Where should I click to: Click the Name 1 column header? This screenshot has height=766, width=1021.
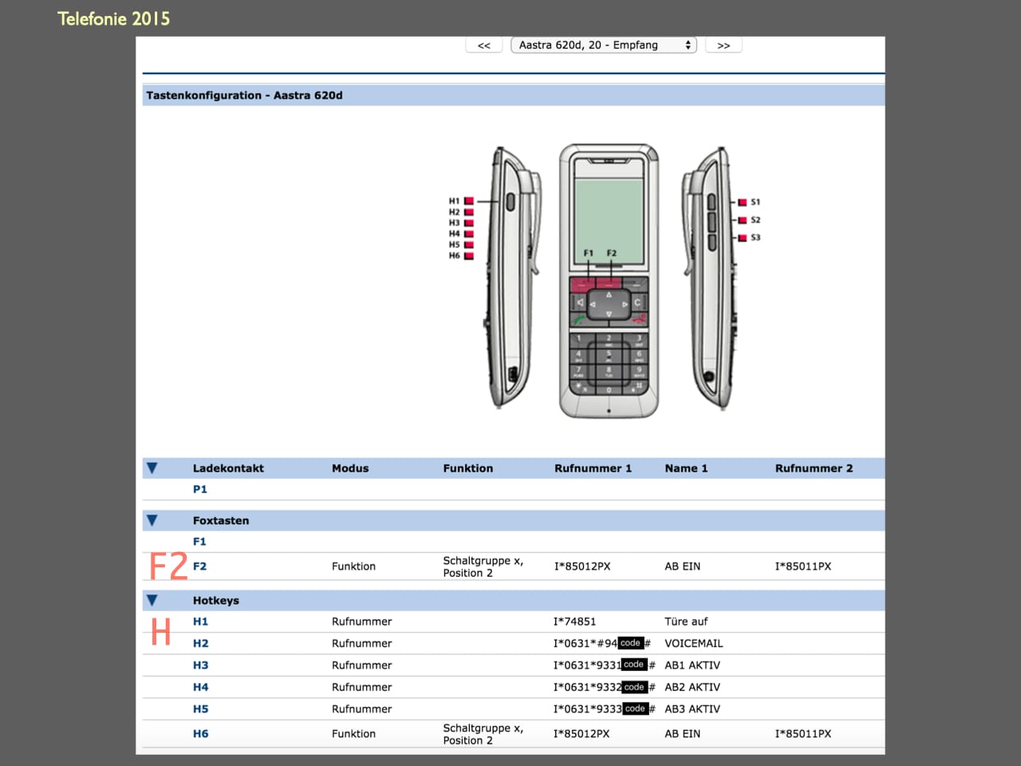coord(686,468)
